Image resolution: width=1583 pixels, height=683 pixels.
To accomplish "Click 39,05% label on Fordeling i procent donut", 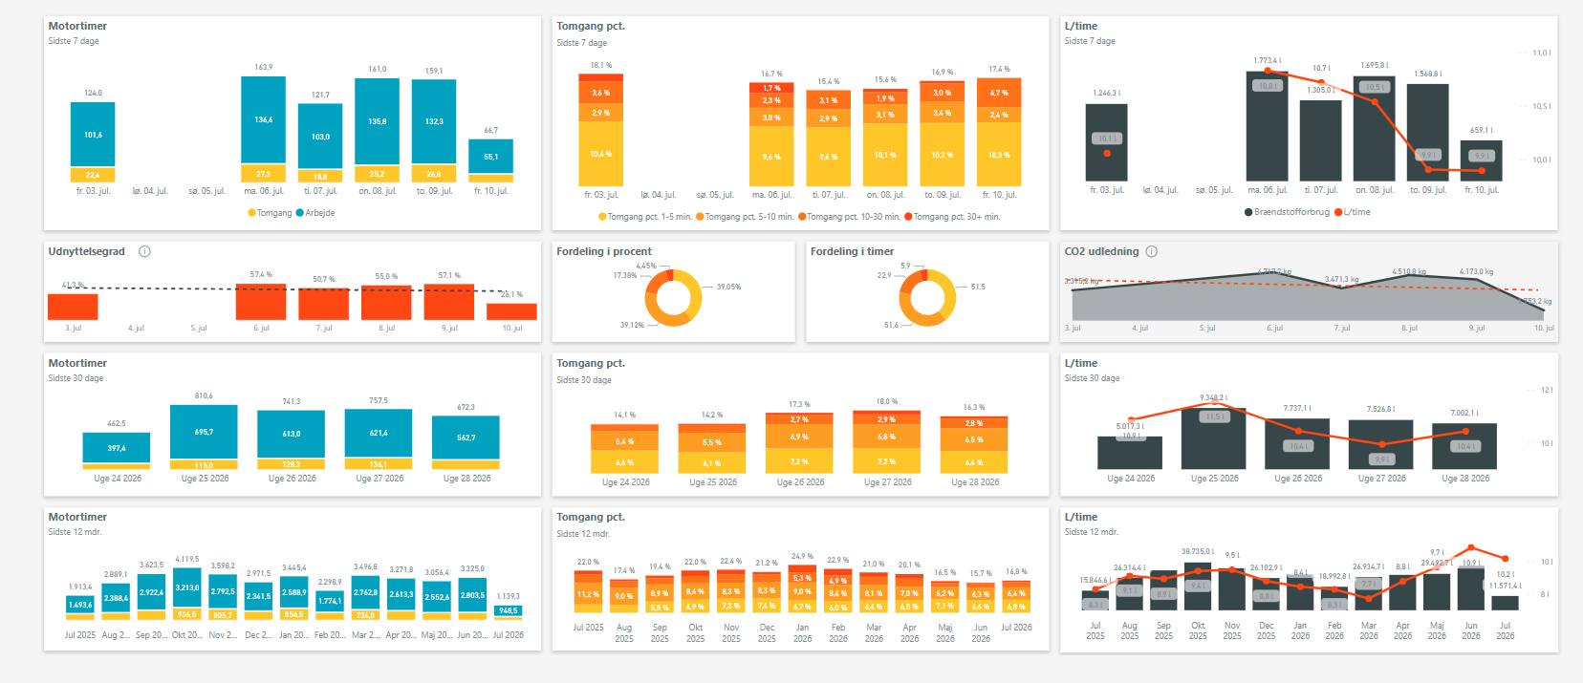I will (728, 287).
